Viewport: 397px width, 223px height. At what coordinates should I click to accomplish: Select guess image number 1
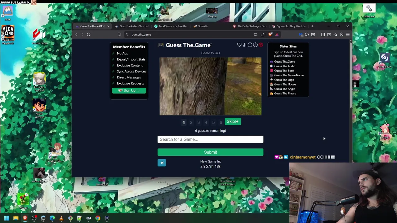coord(184,122)
